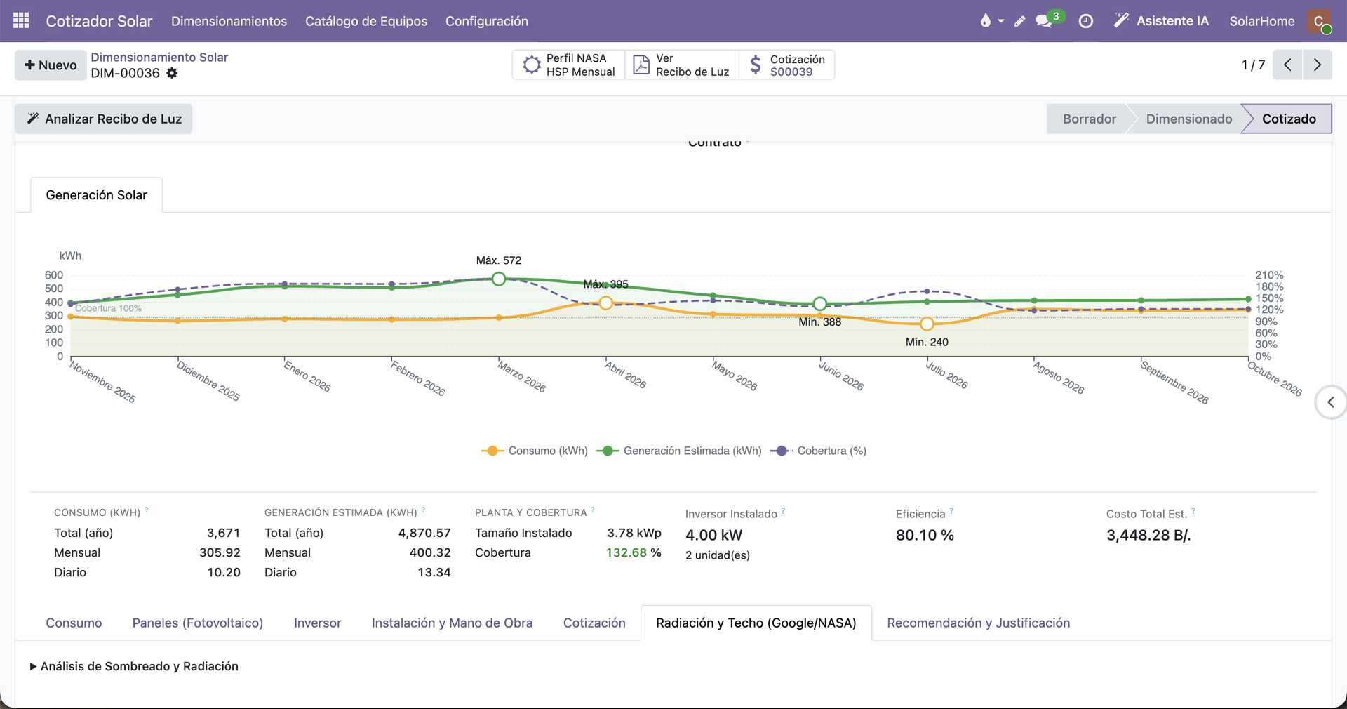Toggle Cobertura (%) legend entry
1347x709 pixels.
tap(818, 451)
